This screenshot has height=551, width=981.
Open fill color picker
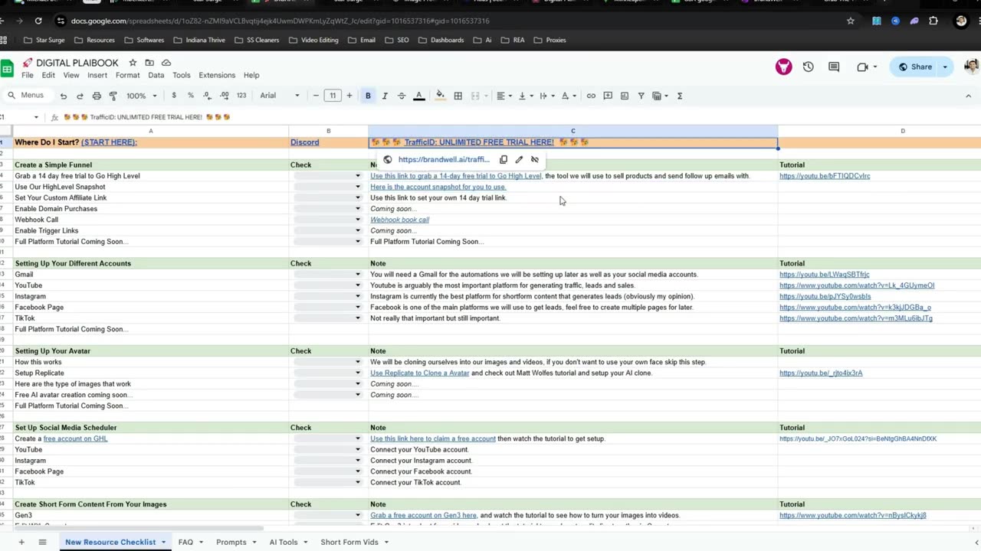440,96
